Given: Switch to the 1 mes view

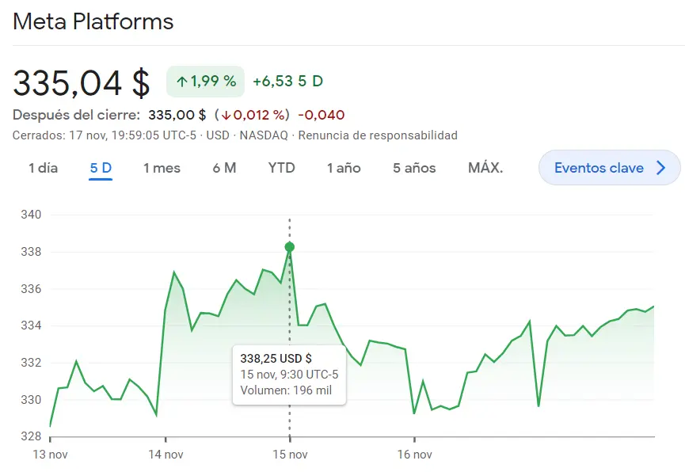Looking at the screenshot, I should click(162, 168).
